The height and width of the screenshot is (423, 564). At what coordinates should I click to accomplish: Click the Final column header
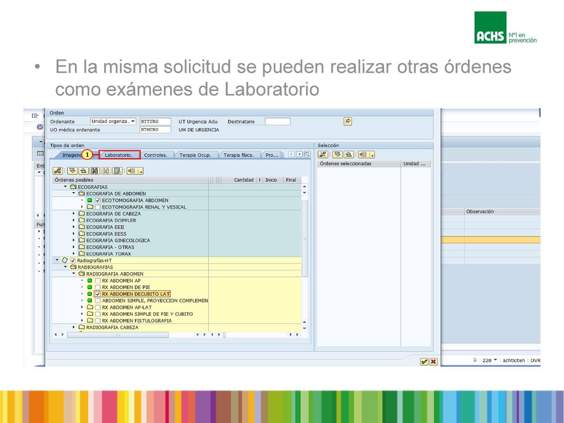click(x=291, y=180)
